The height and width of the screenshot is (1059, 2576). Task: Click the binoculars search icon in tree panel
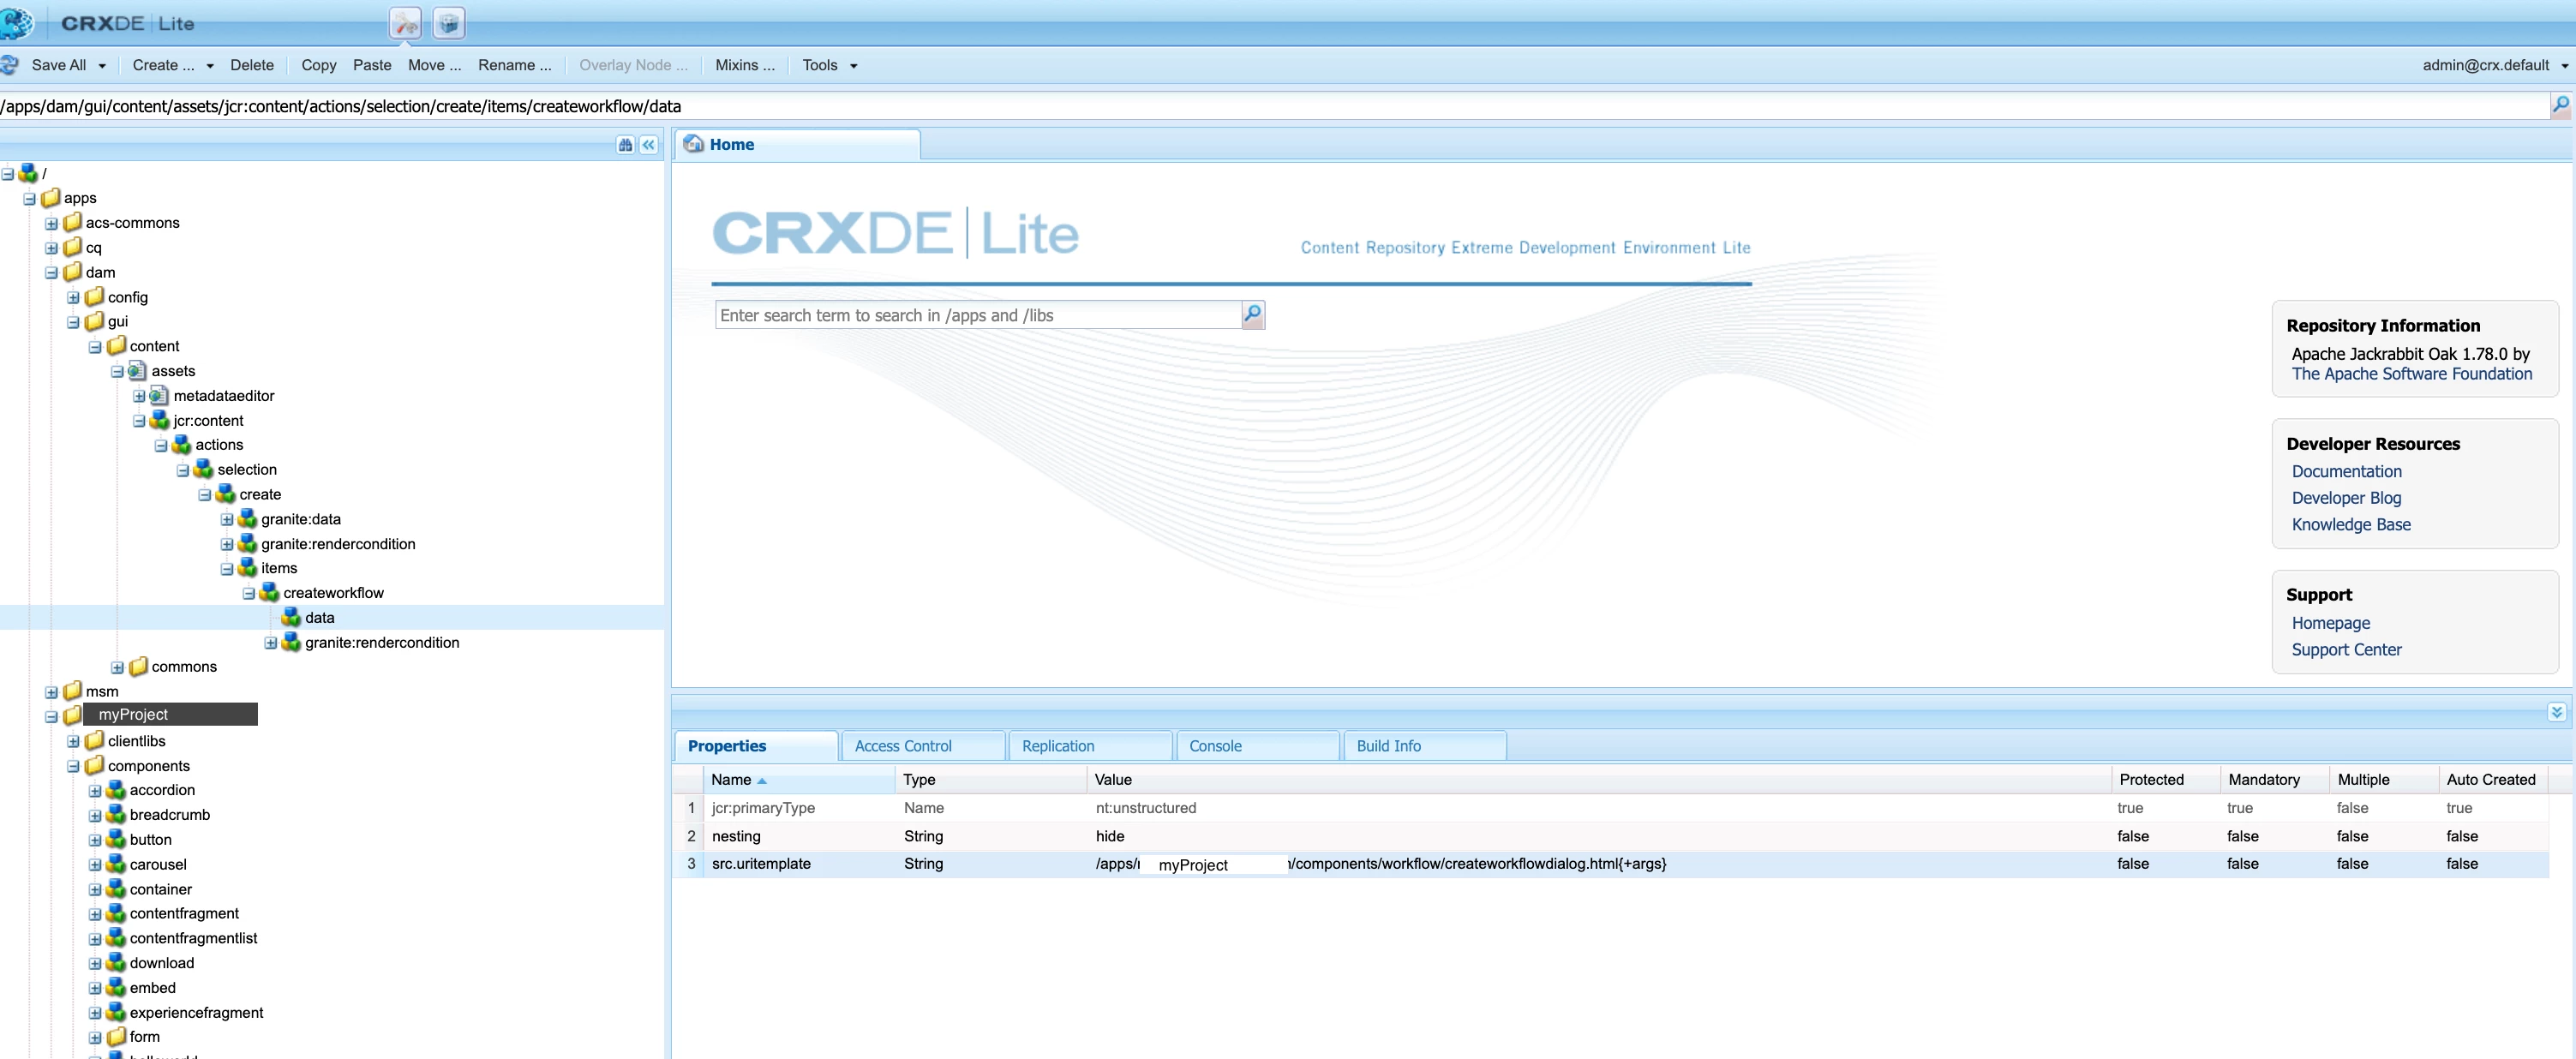pos(625,145)
